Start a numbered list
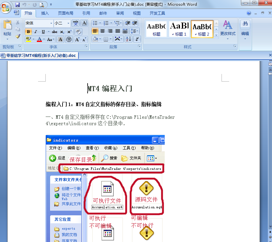 (106, 23)
